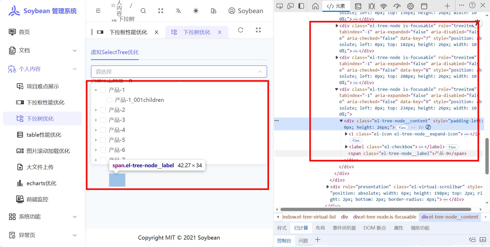The width and height of the screenshot is (490, 247).
Task: Switch to the 下拉框性能优化 tab
Action: pos(128,32)
